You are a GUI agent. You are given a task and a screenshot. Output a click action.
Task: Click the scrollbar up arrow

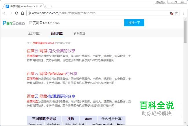185,19
